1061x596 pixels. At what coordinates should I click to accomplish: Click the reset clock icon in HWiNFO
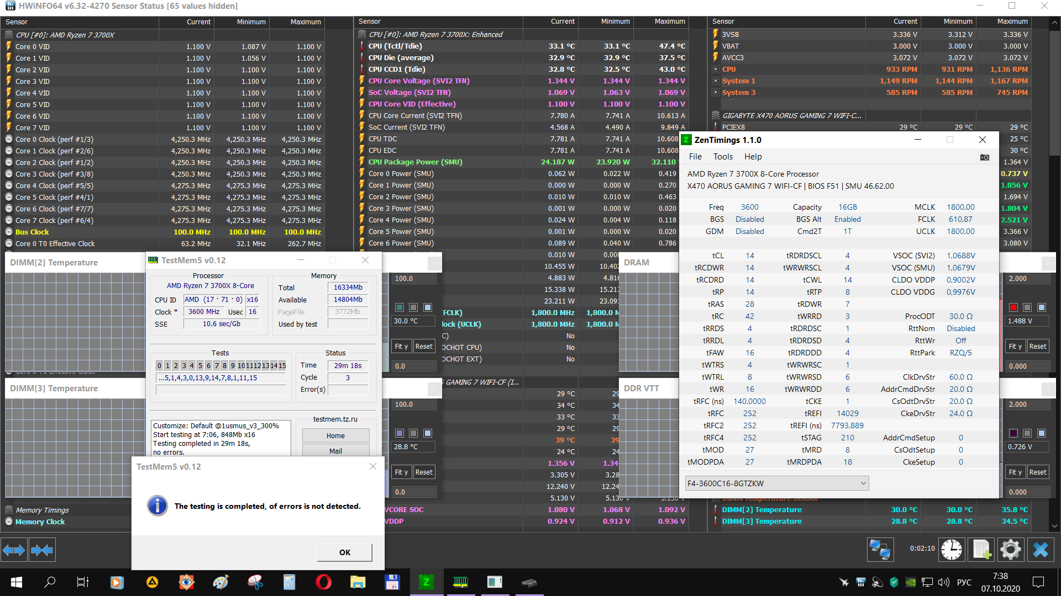(x=952, y=550)
